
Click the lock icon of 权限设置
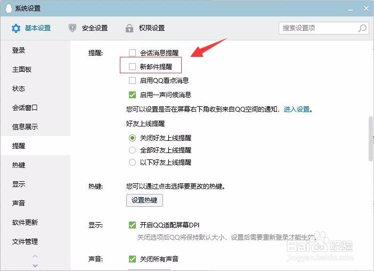129,28
